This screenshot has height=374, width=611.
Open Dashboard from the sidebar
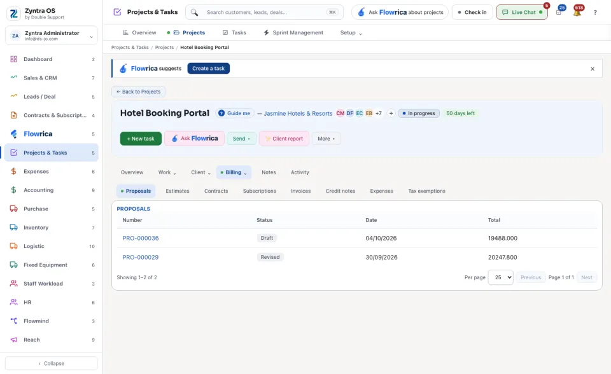[x=52, y=59]
